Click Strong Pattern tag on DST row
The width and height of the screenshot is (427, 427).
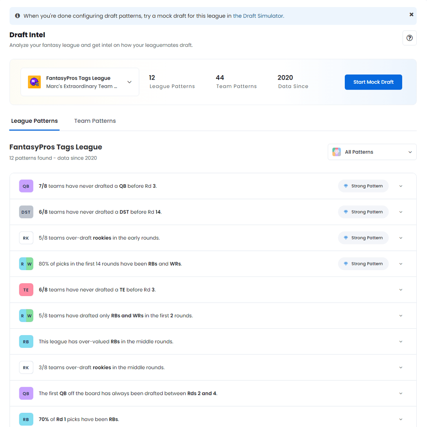(363, 212)
